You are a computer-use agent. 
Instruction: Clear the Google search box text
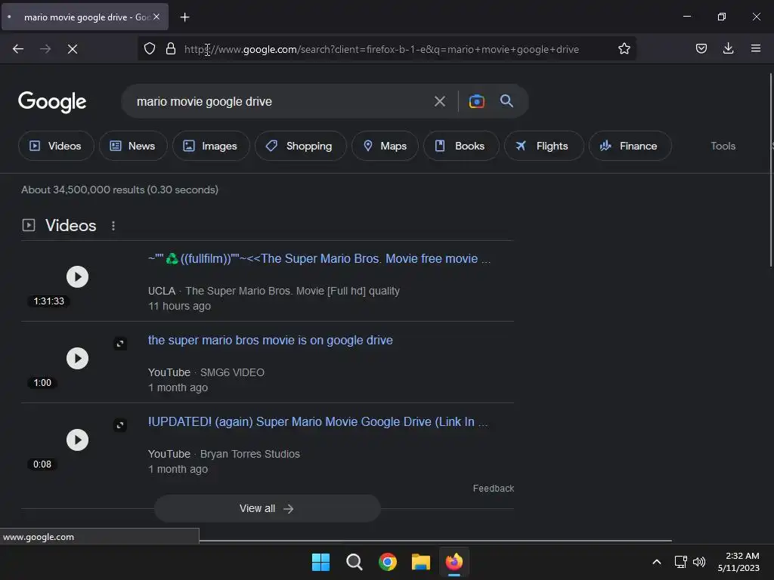439,102
